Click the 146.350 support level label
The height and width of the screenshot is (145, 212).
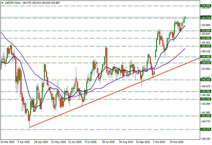(x=205, y=80)
